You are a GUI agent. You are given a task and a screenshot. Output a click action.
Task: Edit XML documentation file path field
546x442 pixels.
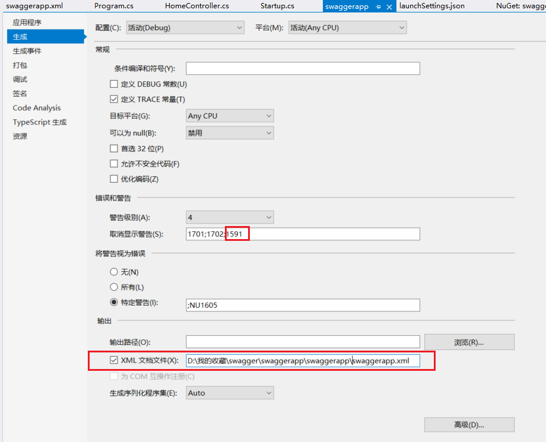coord(303,361)
